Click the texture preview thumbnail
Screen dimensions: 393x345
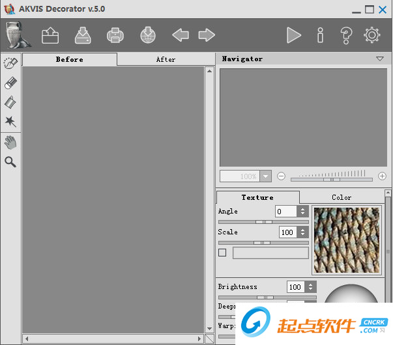coord(346,240)
